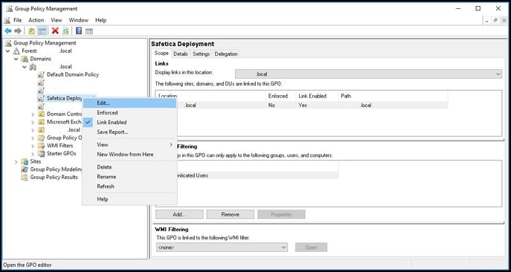Expand the Domain Controllers OU
This screenshot has height=272, width=511.
click(x=33, y=114)
